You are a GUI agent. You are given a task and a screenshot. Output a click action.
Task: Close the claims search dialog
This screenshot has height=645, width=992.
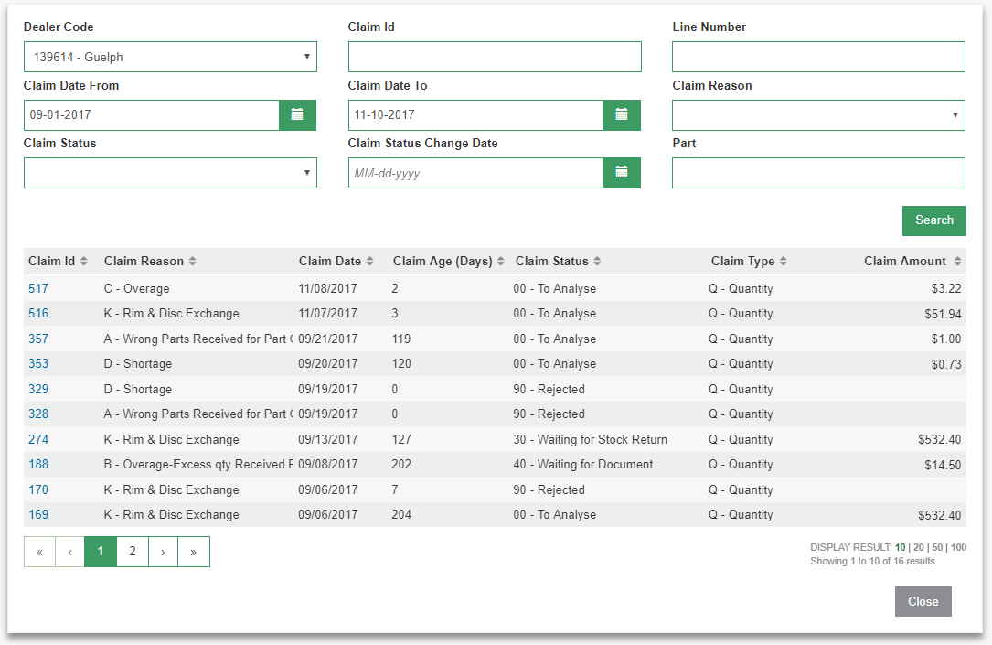(923, 601)
